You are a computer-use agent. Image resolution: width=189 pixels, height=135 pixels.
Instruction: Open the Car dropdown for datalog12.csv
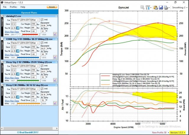pyautogui.click(x=25, y=20)
